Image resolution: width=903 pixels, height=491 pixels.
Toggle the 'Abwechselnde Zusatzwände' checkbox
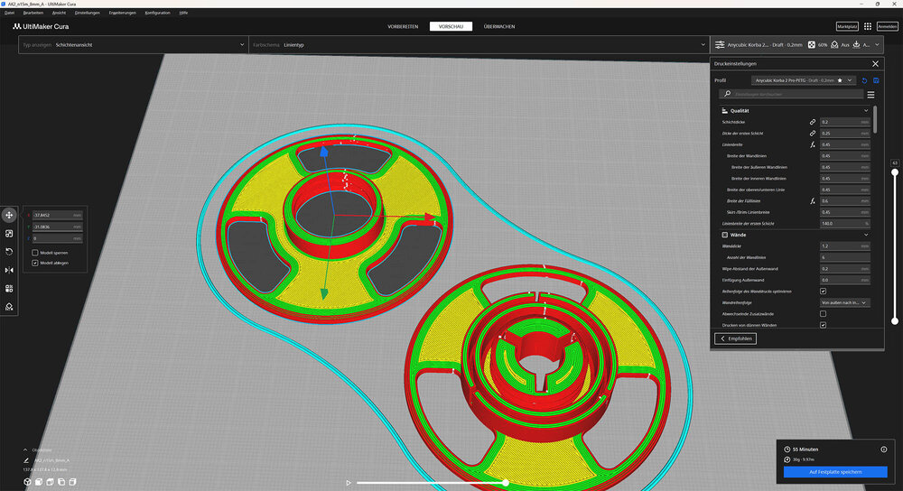[823, 313]
